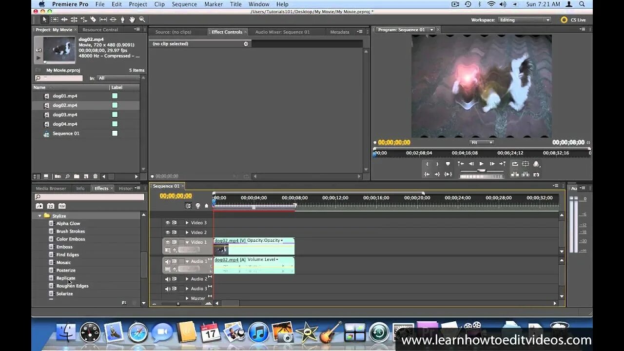Mute Audio 2 track speaker toggle
Screen dimensions: 624x351
pos(168,279)
